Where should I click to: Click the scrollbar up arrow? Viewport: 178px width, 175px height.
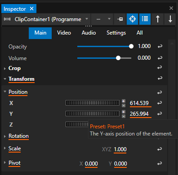click(x=172, y=44)
